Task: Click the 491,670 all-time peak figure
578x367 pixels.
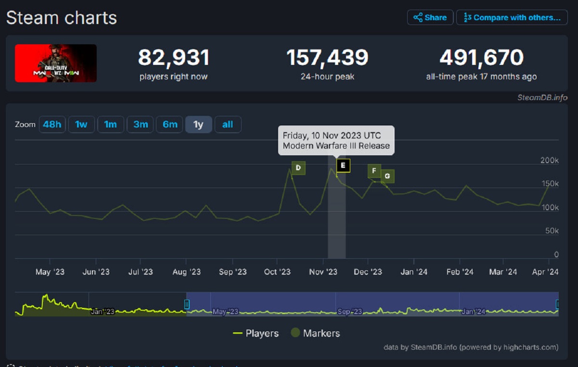Action: 481,58
